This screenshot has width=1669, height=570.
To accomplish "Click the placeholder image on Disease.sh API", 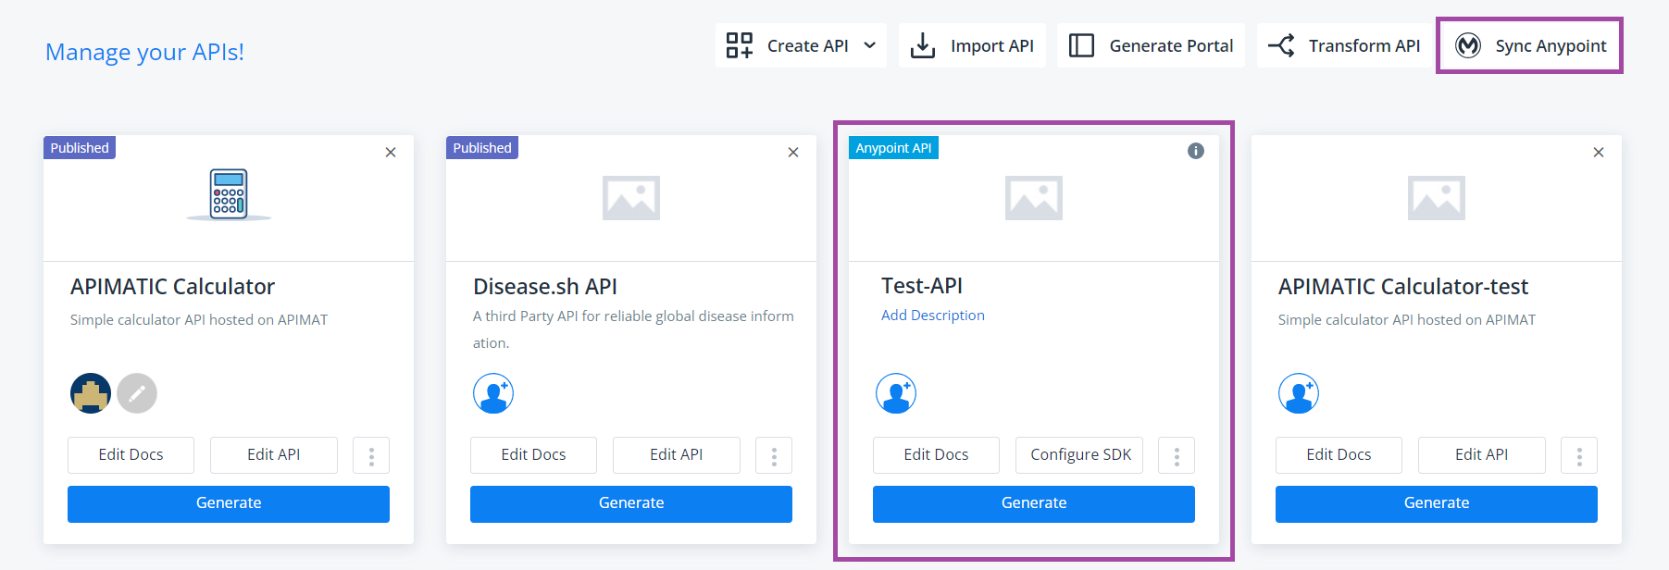I will tap(631, 198).
